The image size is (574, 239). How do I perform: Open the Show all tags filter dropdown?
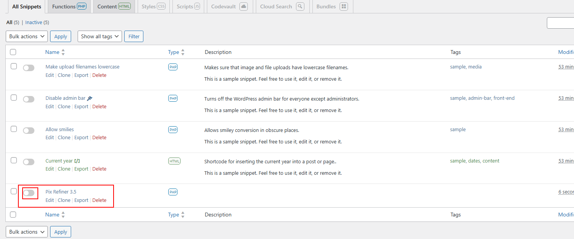click(99, 36)
